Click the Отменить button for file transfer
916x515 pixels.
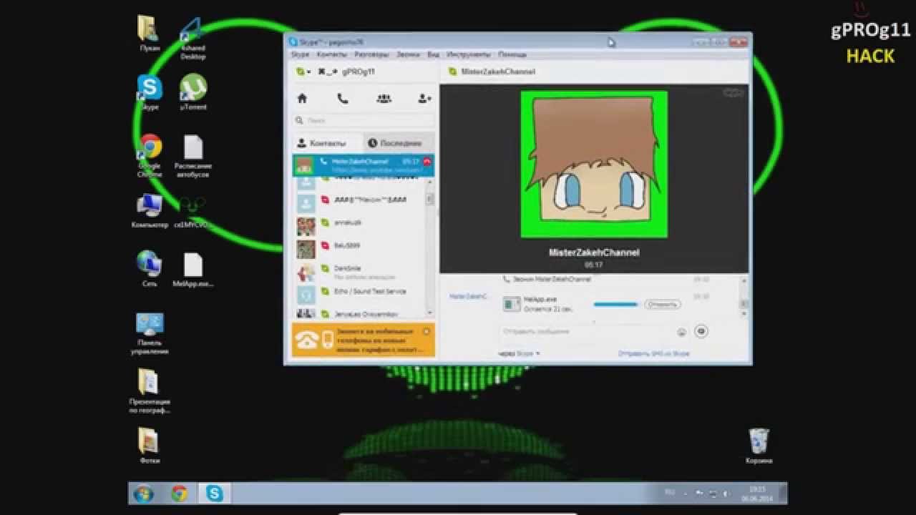662,304
